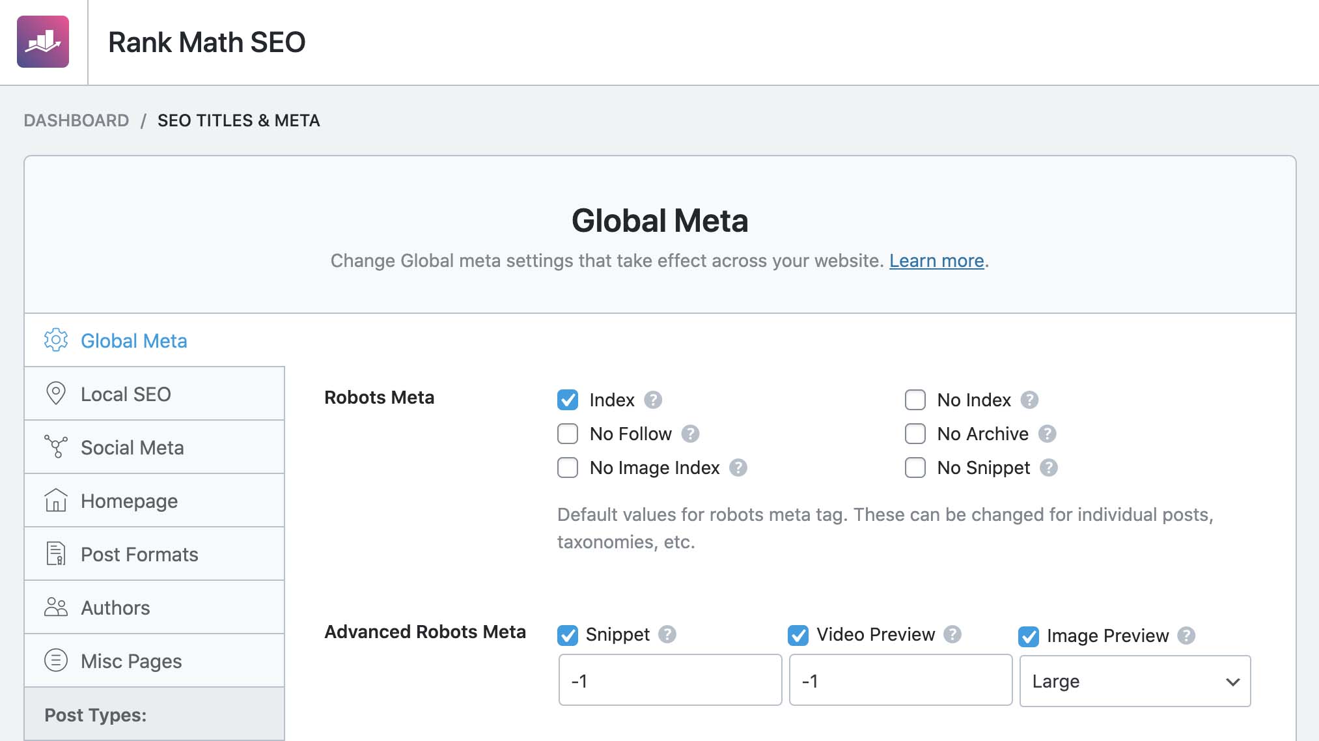Open help tooltip next to No Archive
Screen dimensions: 1319x741
click(1047, 434)
